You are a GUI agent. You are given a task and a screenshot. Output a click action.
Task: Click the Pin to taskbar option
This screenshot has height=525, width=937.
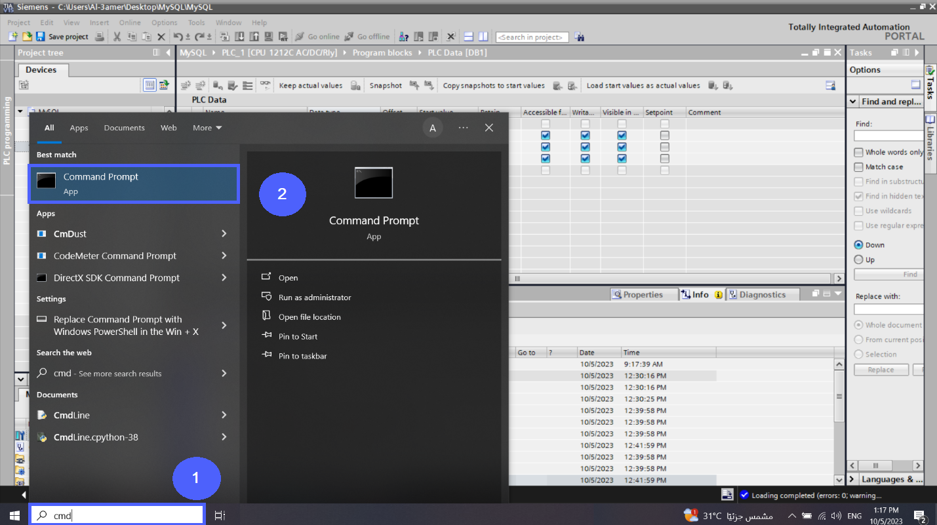coord(302,356)
